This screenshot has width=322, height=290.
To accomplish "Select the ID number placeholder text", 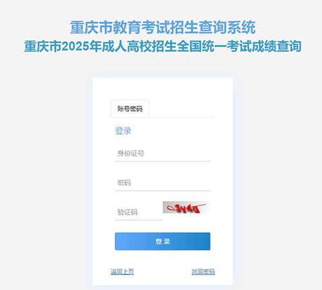I will (131, 153).
